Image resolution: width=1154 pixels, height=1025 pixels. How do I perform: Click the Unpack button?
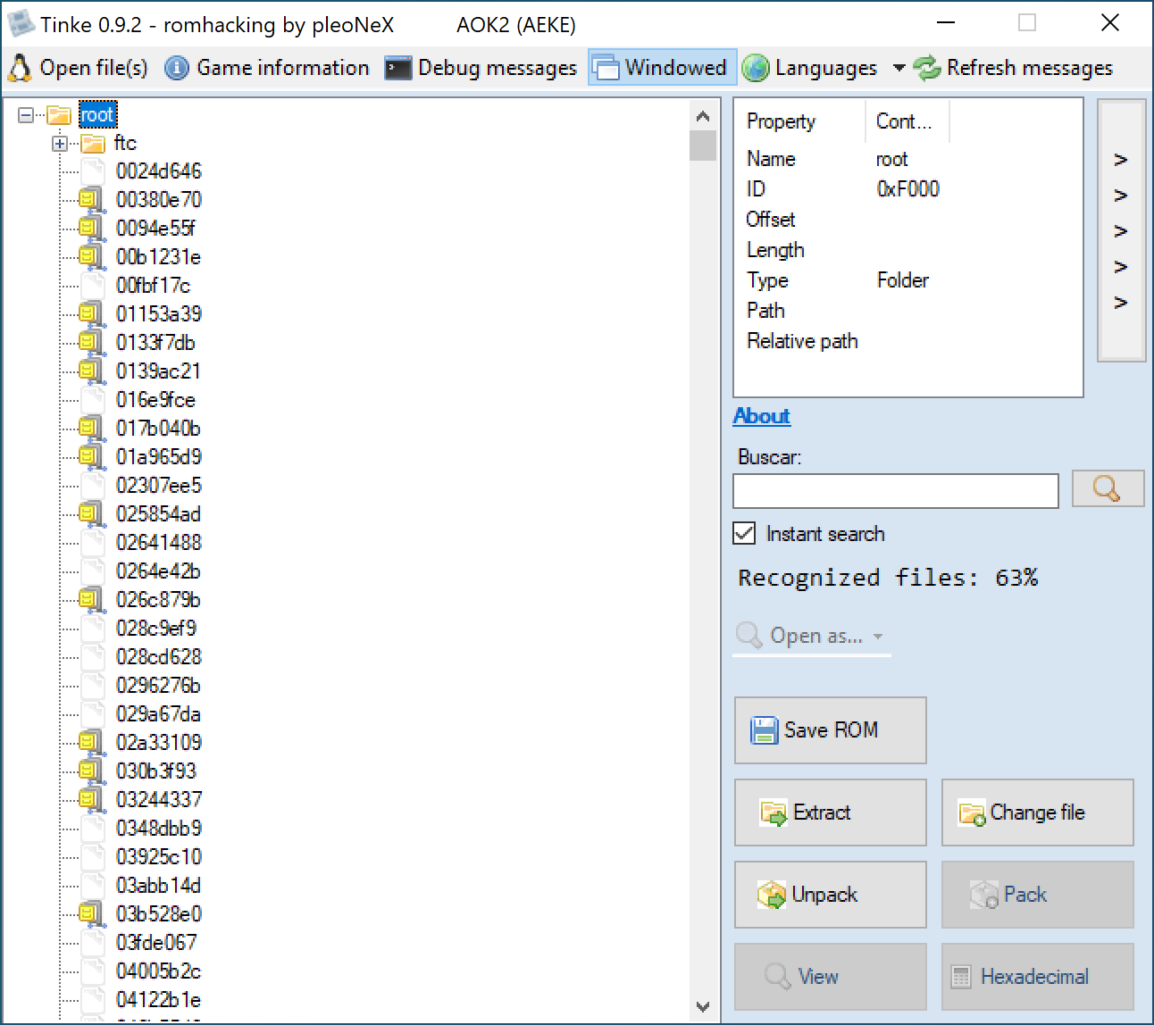click(830, 895)
